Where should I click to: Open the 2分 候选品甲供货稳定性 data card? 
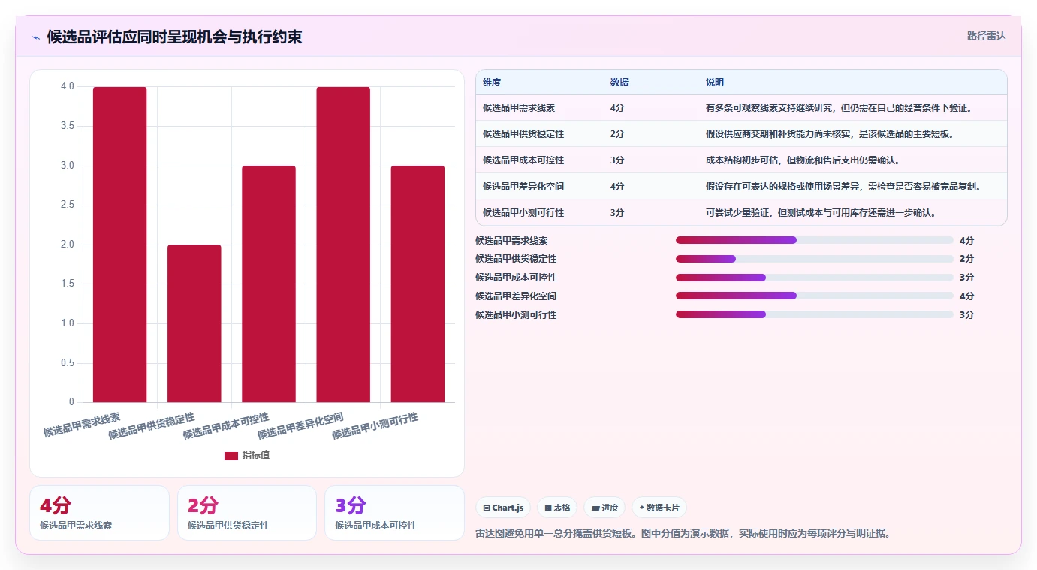pyautogui.click(x=247, y=513)
